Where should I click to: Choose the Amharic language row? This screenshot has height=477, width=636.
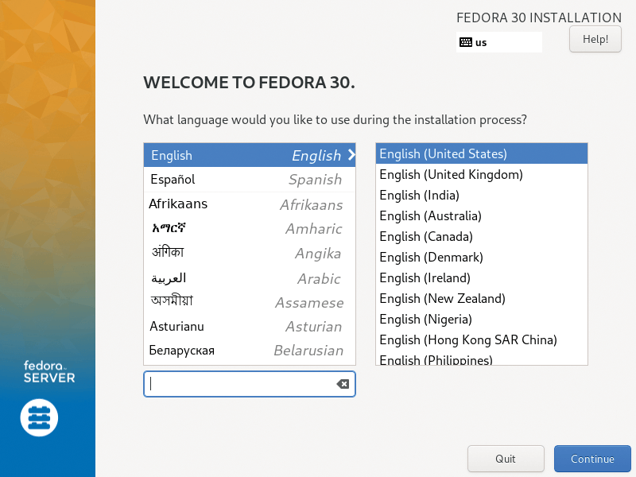[x=250, y=228]
